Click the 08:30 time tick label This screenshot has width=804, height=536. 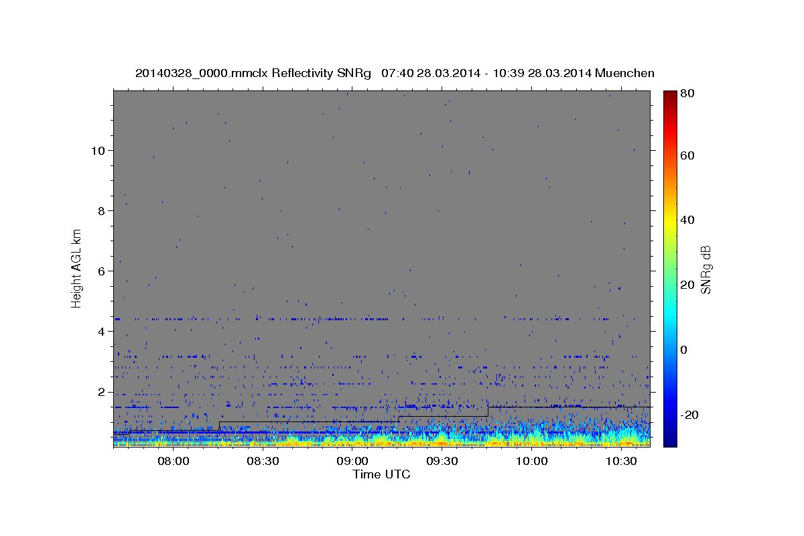263,461
